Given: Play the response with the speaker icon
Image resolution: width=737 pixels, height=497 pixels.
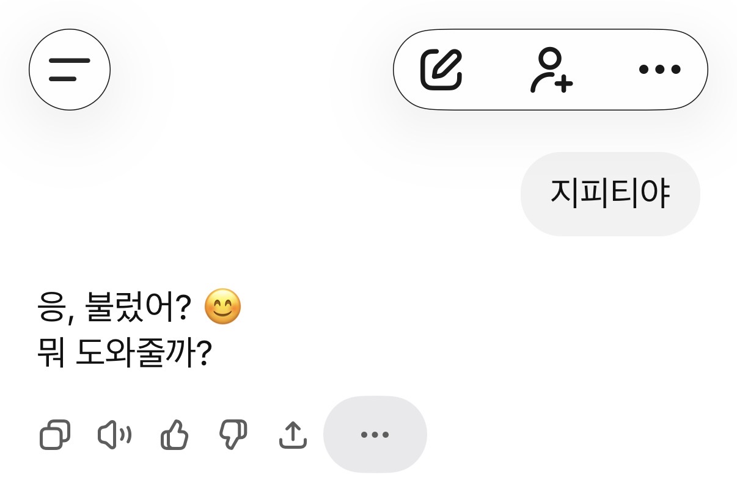Looking at the screenshot, I should point(114,435).
